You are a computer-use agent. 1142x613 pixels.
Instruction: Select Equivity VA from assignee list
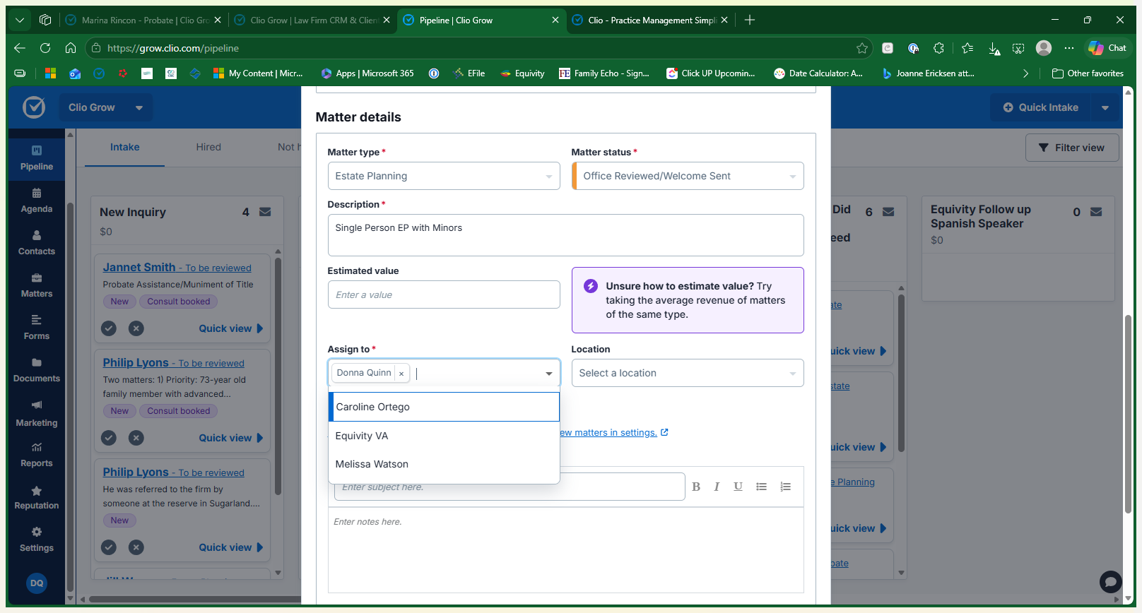tap(445, 436)
